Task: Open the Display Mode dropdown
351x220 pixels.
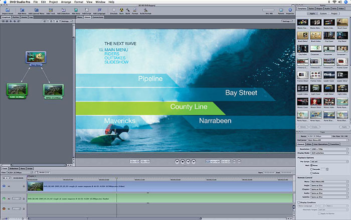Action: [x=329, y=153]
